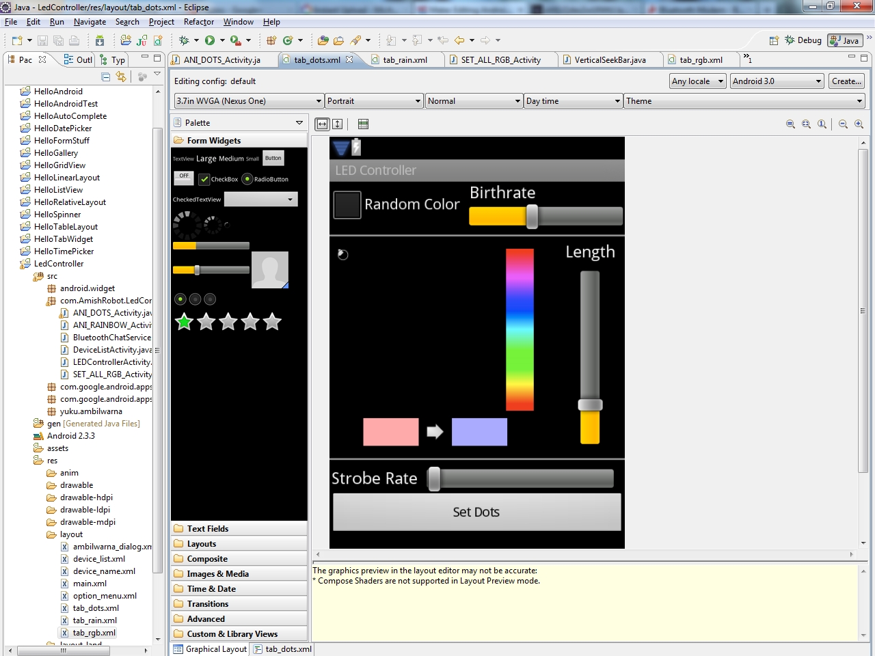Click the Open Type icon

pyautogui.click(x=323, y=40)
